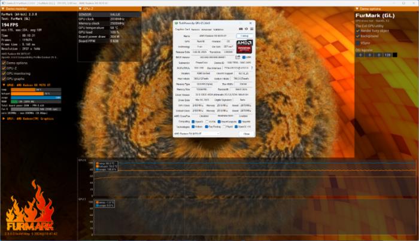Click the blue GPU usage progress bar

point(36,97)
